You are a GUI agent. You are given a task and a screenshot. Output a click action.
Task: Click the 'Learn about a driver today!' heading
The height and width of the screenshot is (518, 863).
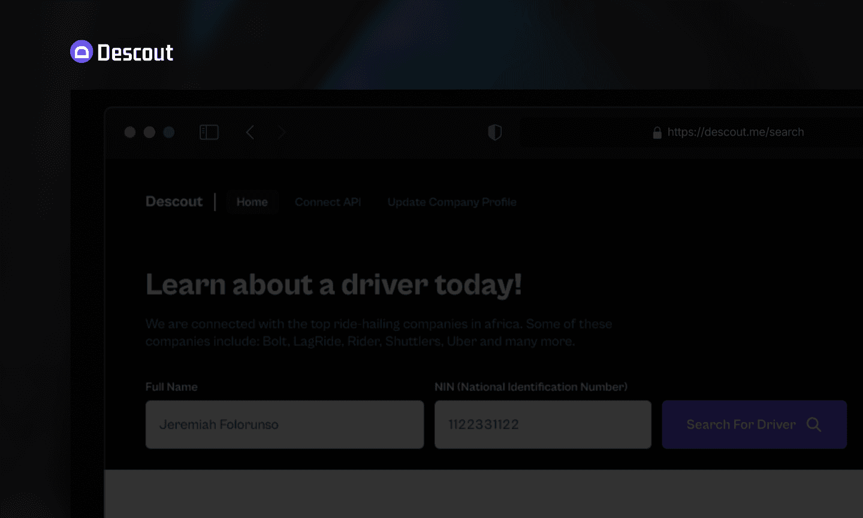334,285
